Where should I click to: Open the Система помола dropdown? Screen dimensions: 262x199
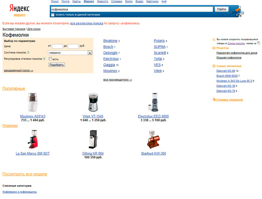70,53
